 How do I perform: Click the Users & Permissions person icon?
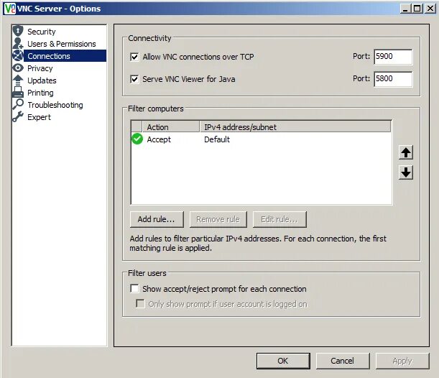18,43
